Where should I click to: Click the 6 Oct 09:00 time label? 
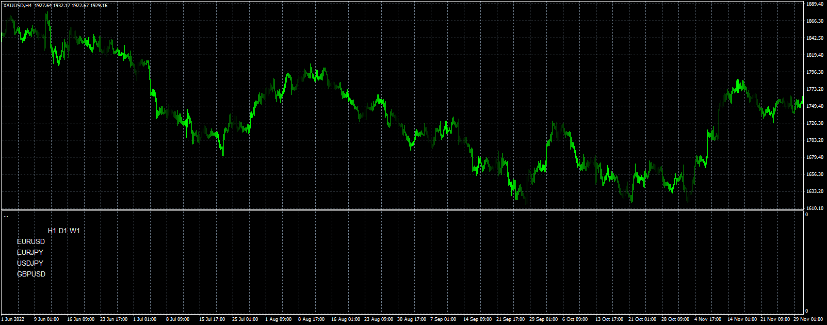pyautogui.click(x=575, y=319)
